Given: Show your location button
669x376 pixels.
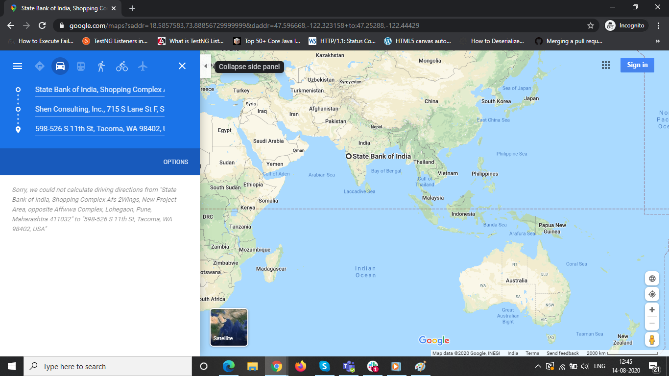Looking at the screenshot, I should click(652, 294).
